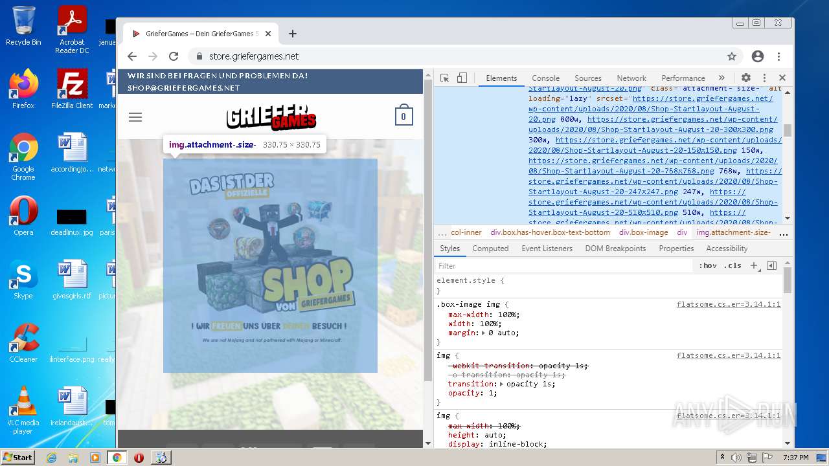Toggle the computed styles sidebar pane

771,265
